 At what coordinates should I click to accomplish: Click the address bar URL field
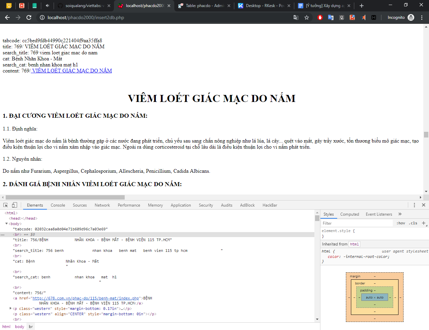tap(168, 17)
